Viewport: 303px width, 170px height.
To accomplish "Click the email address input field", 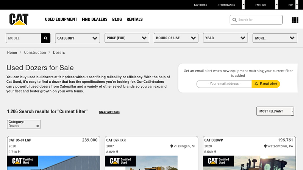I will point(224,84).
